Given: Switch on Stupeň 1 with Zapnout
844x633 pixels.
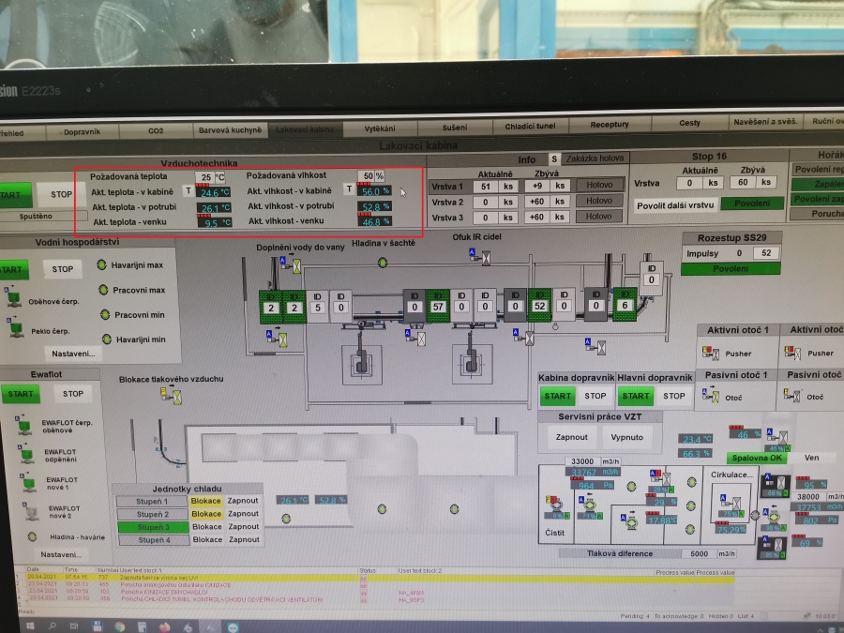Looking at the screenshot, I should coord(243,501).
